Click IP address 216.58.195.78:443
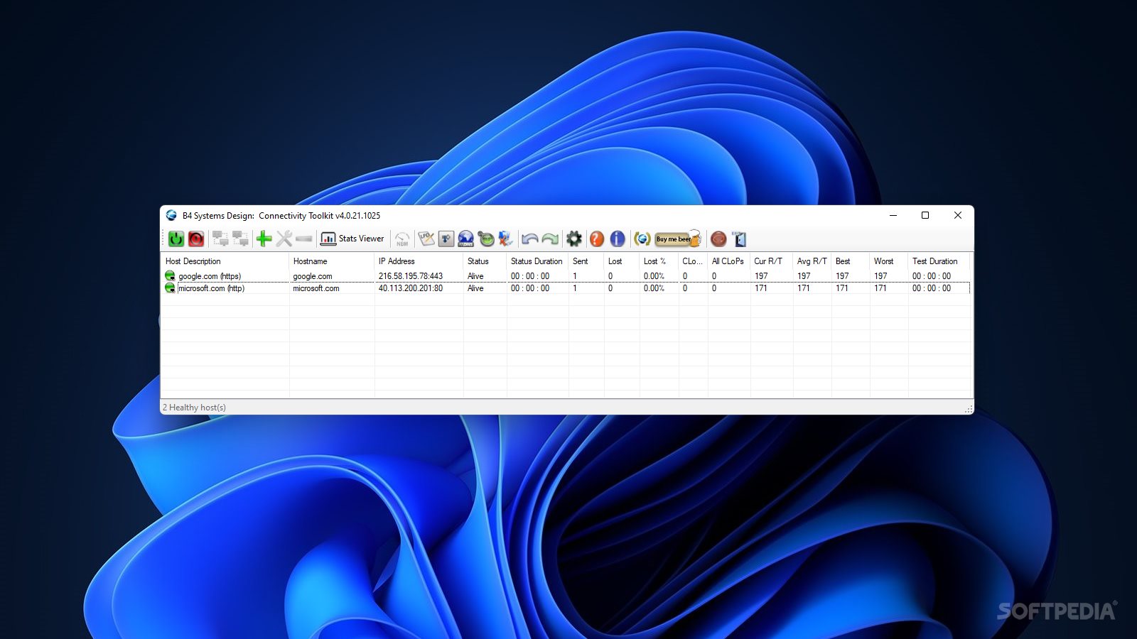Image resolution: width=1137 pixels, height=639 pixels. [x=411, y=276]
